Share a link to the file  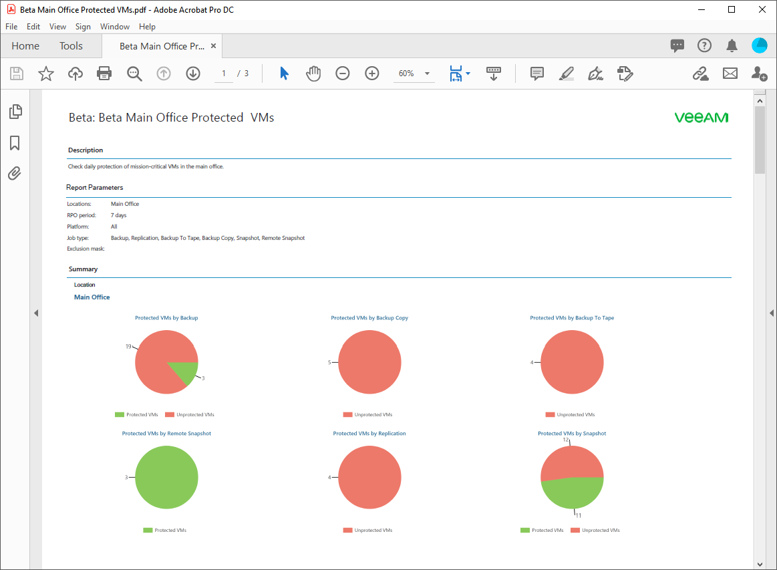pyautogui.click(x=700, y=74)
